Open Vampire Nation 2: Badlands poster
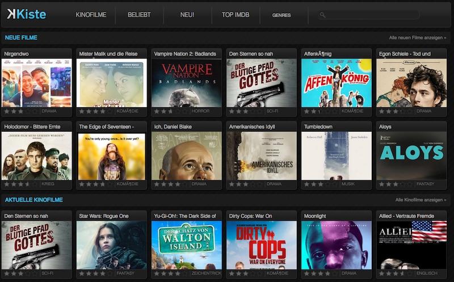 (x=187, y=83)
